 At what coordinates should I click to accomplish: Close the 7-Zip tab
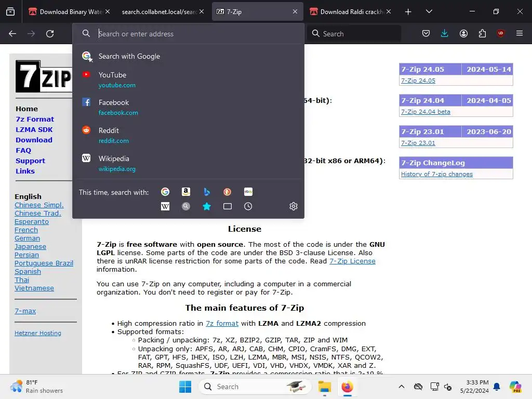point(295,11)
